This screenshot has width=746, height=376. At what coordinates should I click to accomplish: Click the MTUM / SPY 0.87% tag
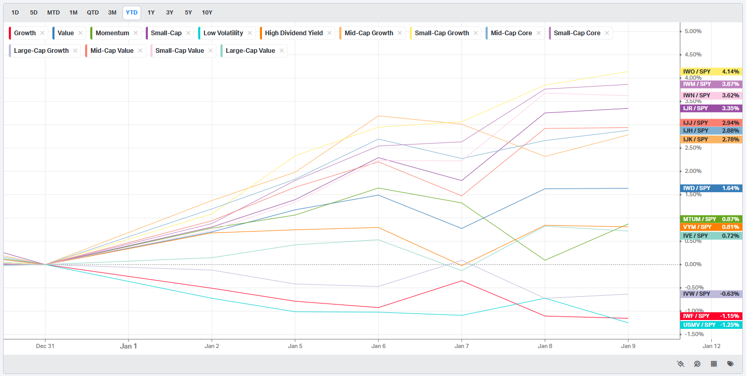click(711, 219)
